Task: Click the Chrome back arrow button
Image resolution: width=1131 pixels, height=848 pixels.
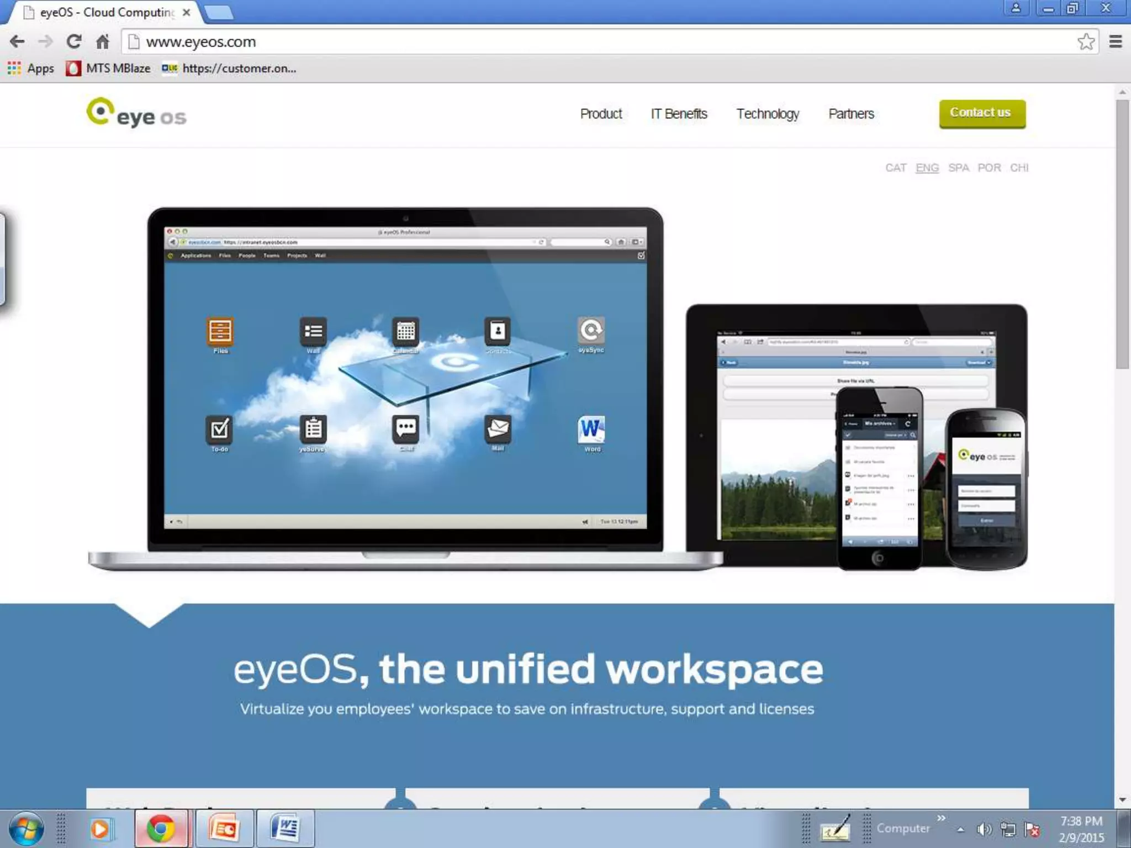Action: (x=17, y=41)
